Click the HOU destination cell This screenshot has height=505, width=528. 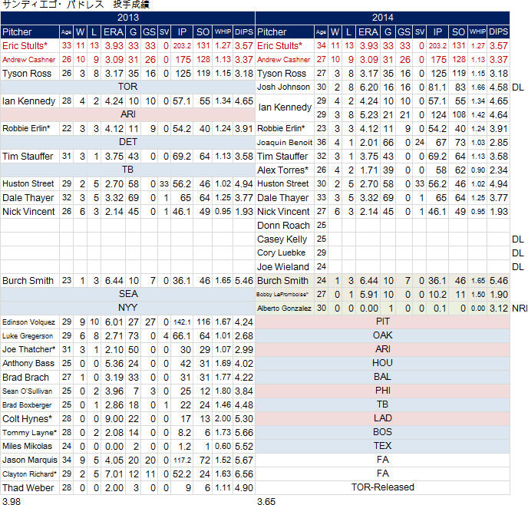[382, 363]
